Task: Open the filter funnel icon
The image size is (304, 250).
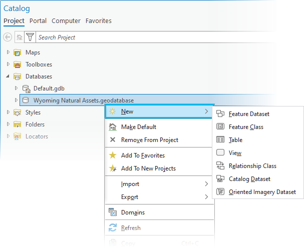Action: coord(30,37)
